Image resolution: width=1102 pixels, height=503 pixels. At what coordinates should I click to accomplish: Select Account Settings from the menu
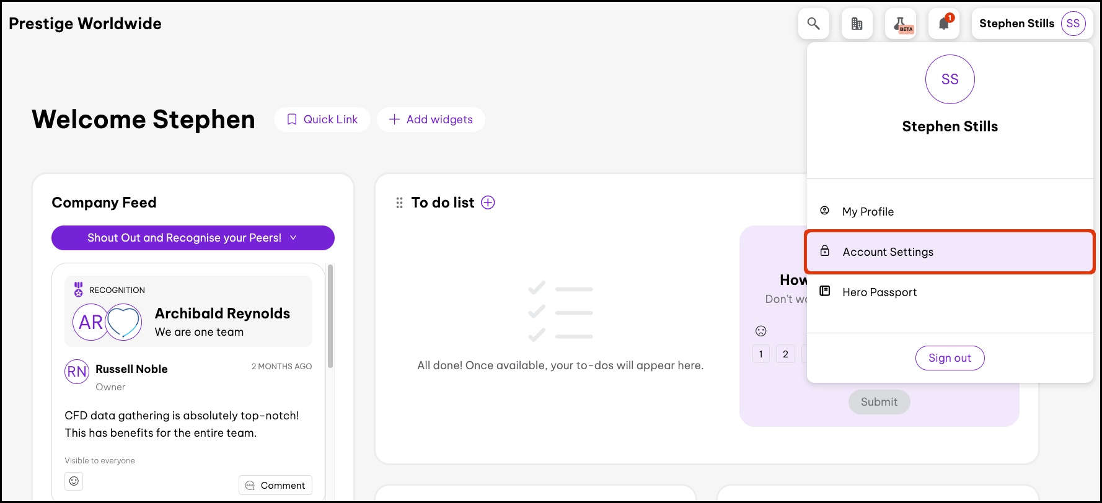tap(888, 252)
